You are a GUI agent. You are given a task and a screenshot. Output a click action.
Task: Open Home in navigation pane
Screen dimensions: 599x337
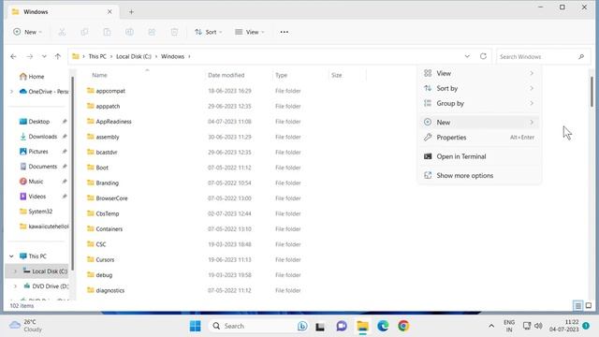pos(32,77)
